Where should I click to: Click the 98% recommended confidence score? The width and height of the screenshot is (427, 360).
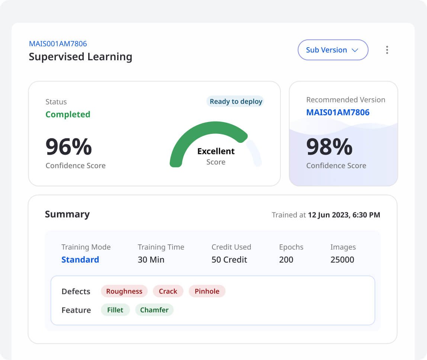[x=329, y=147]
